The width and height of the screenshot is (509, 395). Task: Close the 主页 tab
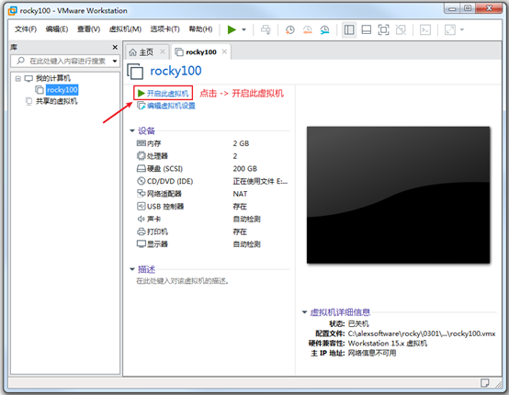[163, 51]
